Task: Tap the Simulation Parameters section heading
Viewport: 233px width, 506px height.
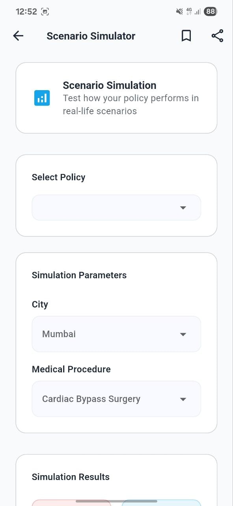Action: click(x=79, y=275)
